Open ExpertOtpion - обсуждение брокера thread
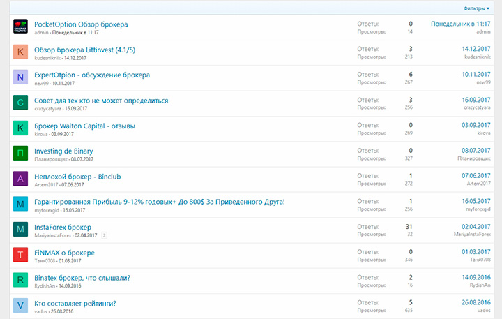Image resolution: width=502 pixels, height=319 pixels. pyautogui.click(x=91, y=75)
